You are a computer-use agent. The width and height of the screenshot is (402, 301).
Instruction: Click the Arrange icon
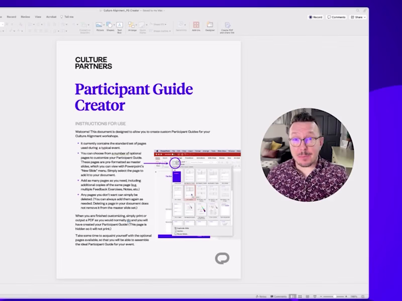click(133, 25)
